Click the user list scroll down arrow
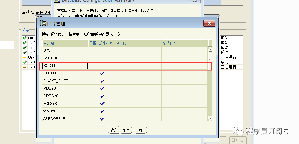Screen dimensions: 299x144 click(x=210, y=118)
